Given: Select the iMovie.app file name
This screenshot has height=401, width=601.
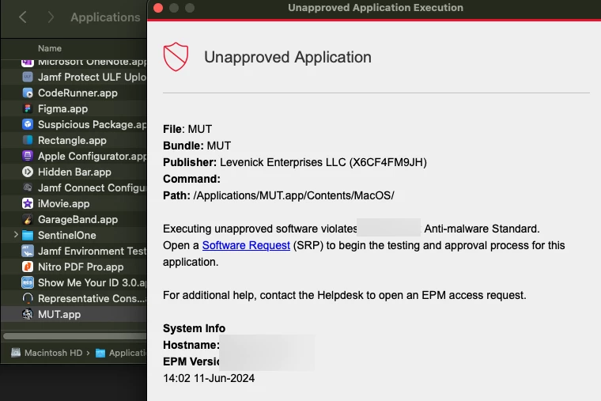Looking at the screenshot, I should [x=63, y=203].
